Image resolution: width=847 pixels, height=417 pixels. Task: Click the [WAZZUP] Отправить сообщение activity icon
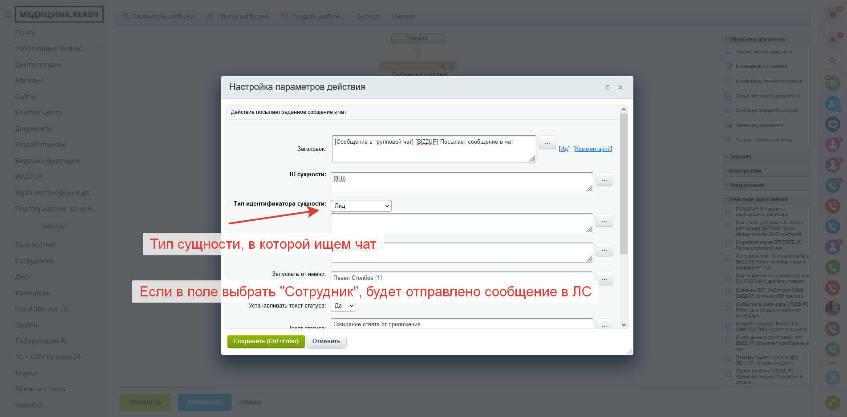tap(728, 210)
